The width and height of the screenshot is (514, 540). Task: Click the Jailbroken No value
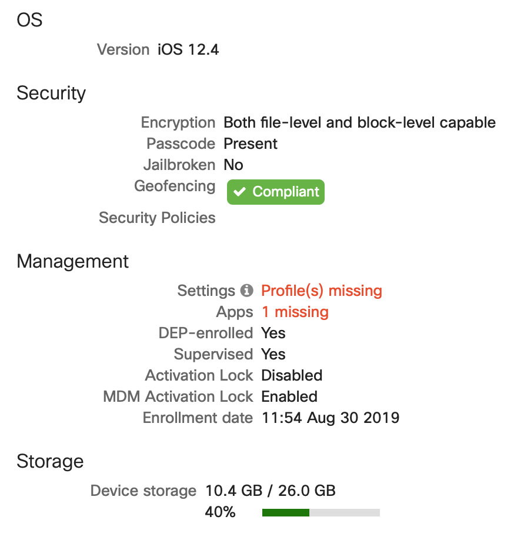click(x=233, y=165)
